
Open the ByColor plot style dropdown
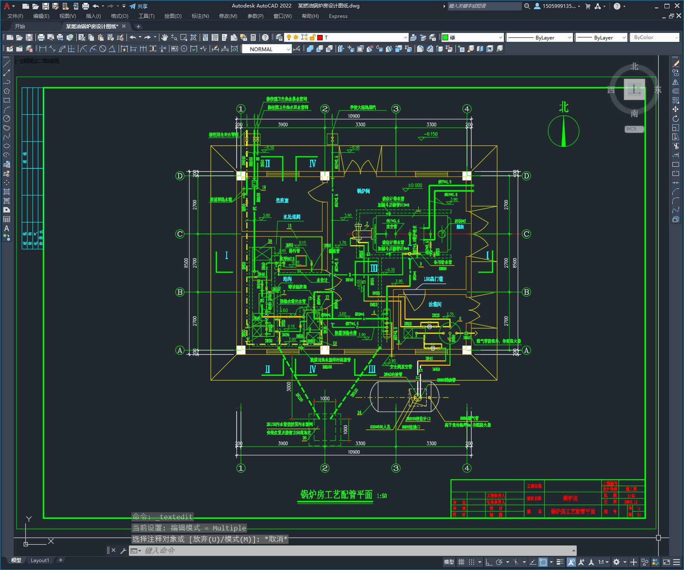[654, 37]
